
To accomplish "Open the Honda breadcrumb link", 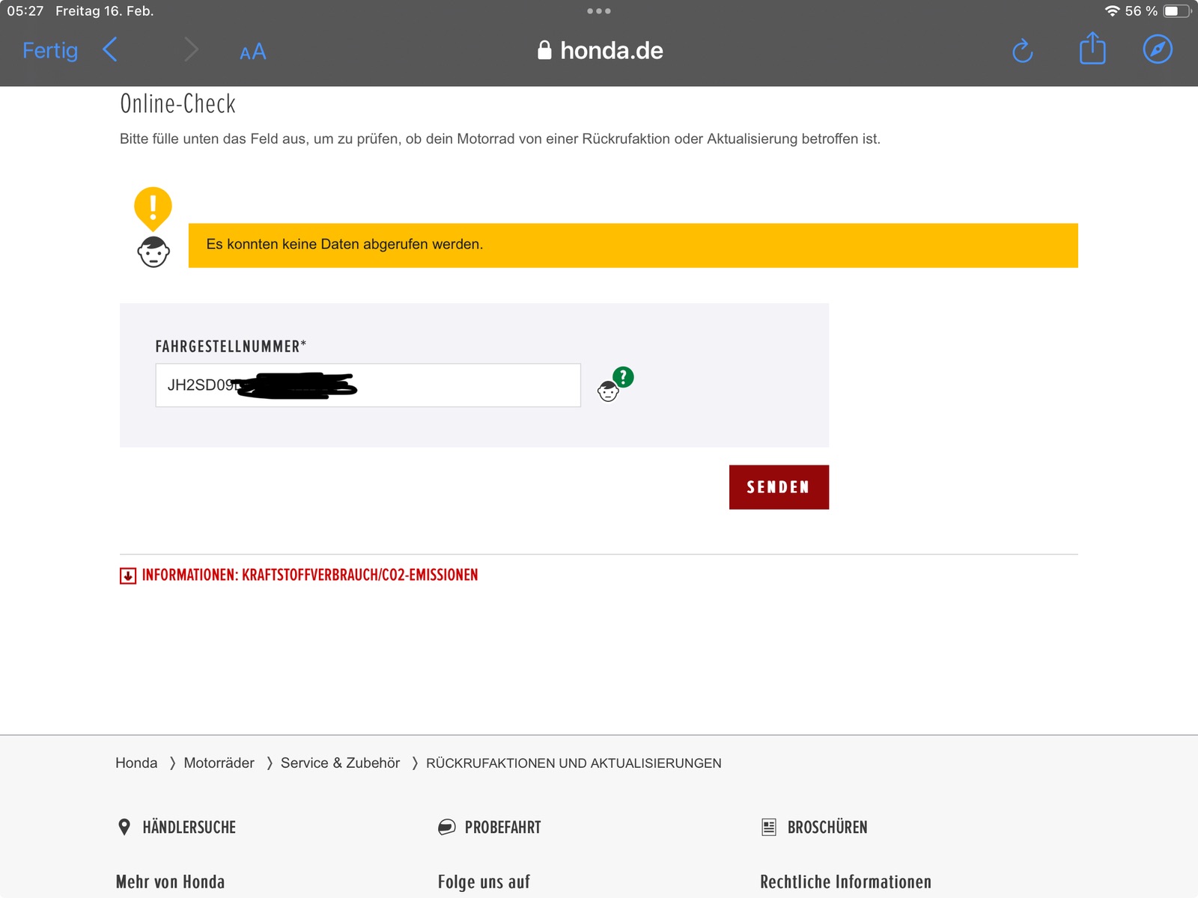I will click(136, 763).
